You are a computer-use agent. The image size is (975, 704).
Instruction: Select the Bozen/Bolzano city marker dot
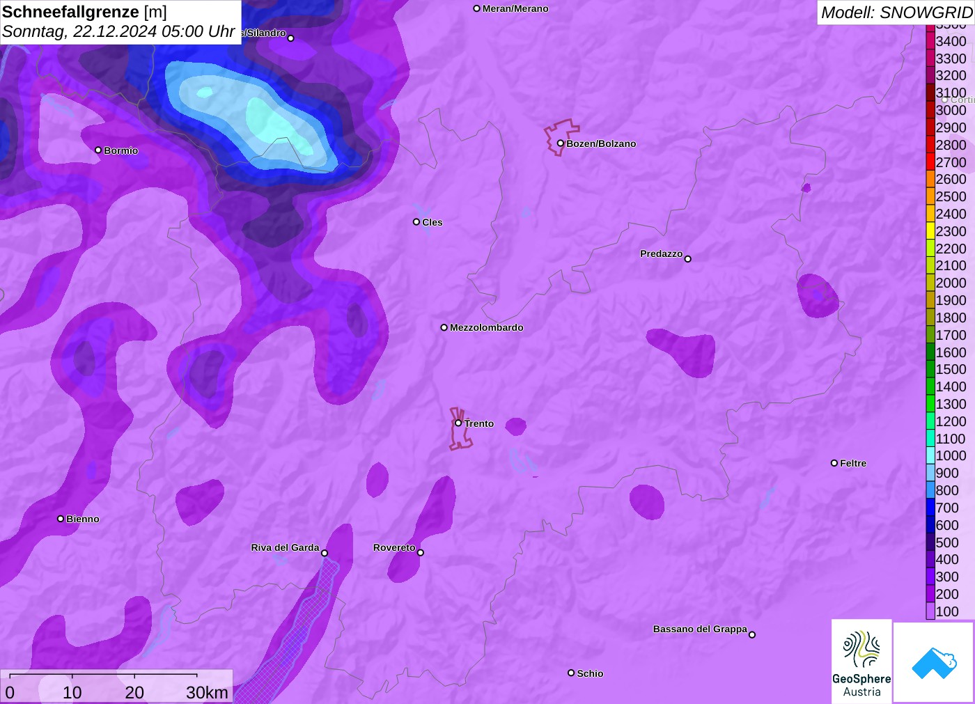pyautogui.click(x=560, y=143)
